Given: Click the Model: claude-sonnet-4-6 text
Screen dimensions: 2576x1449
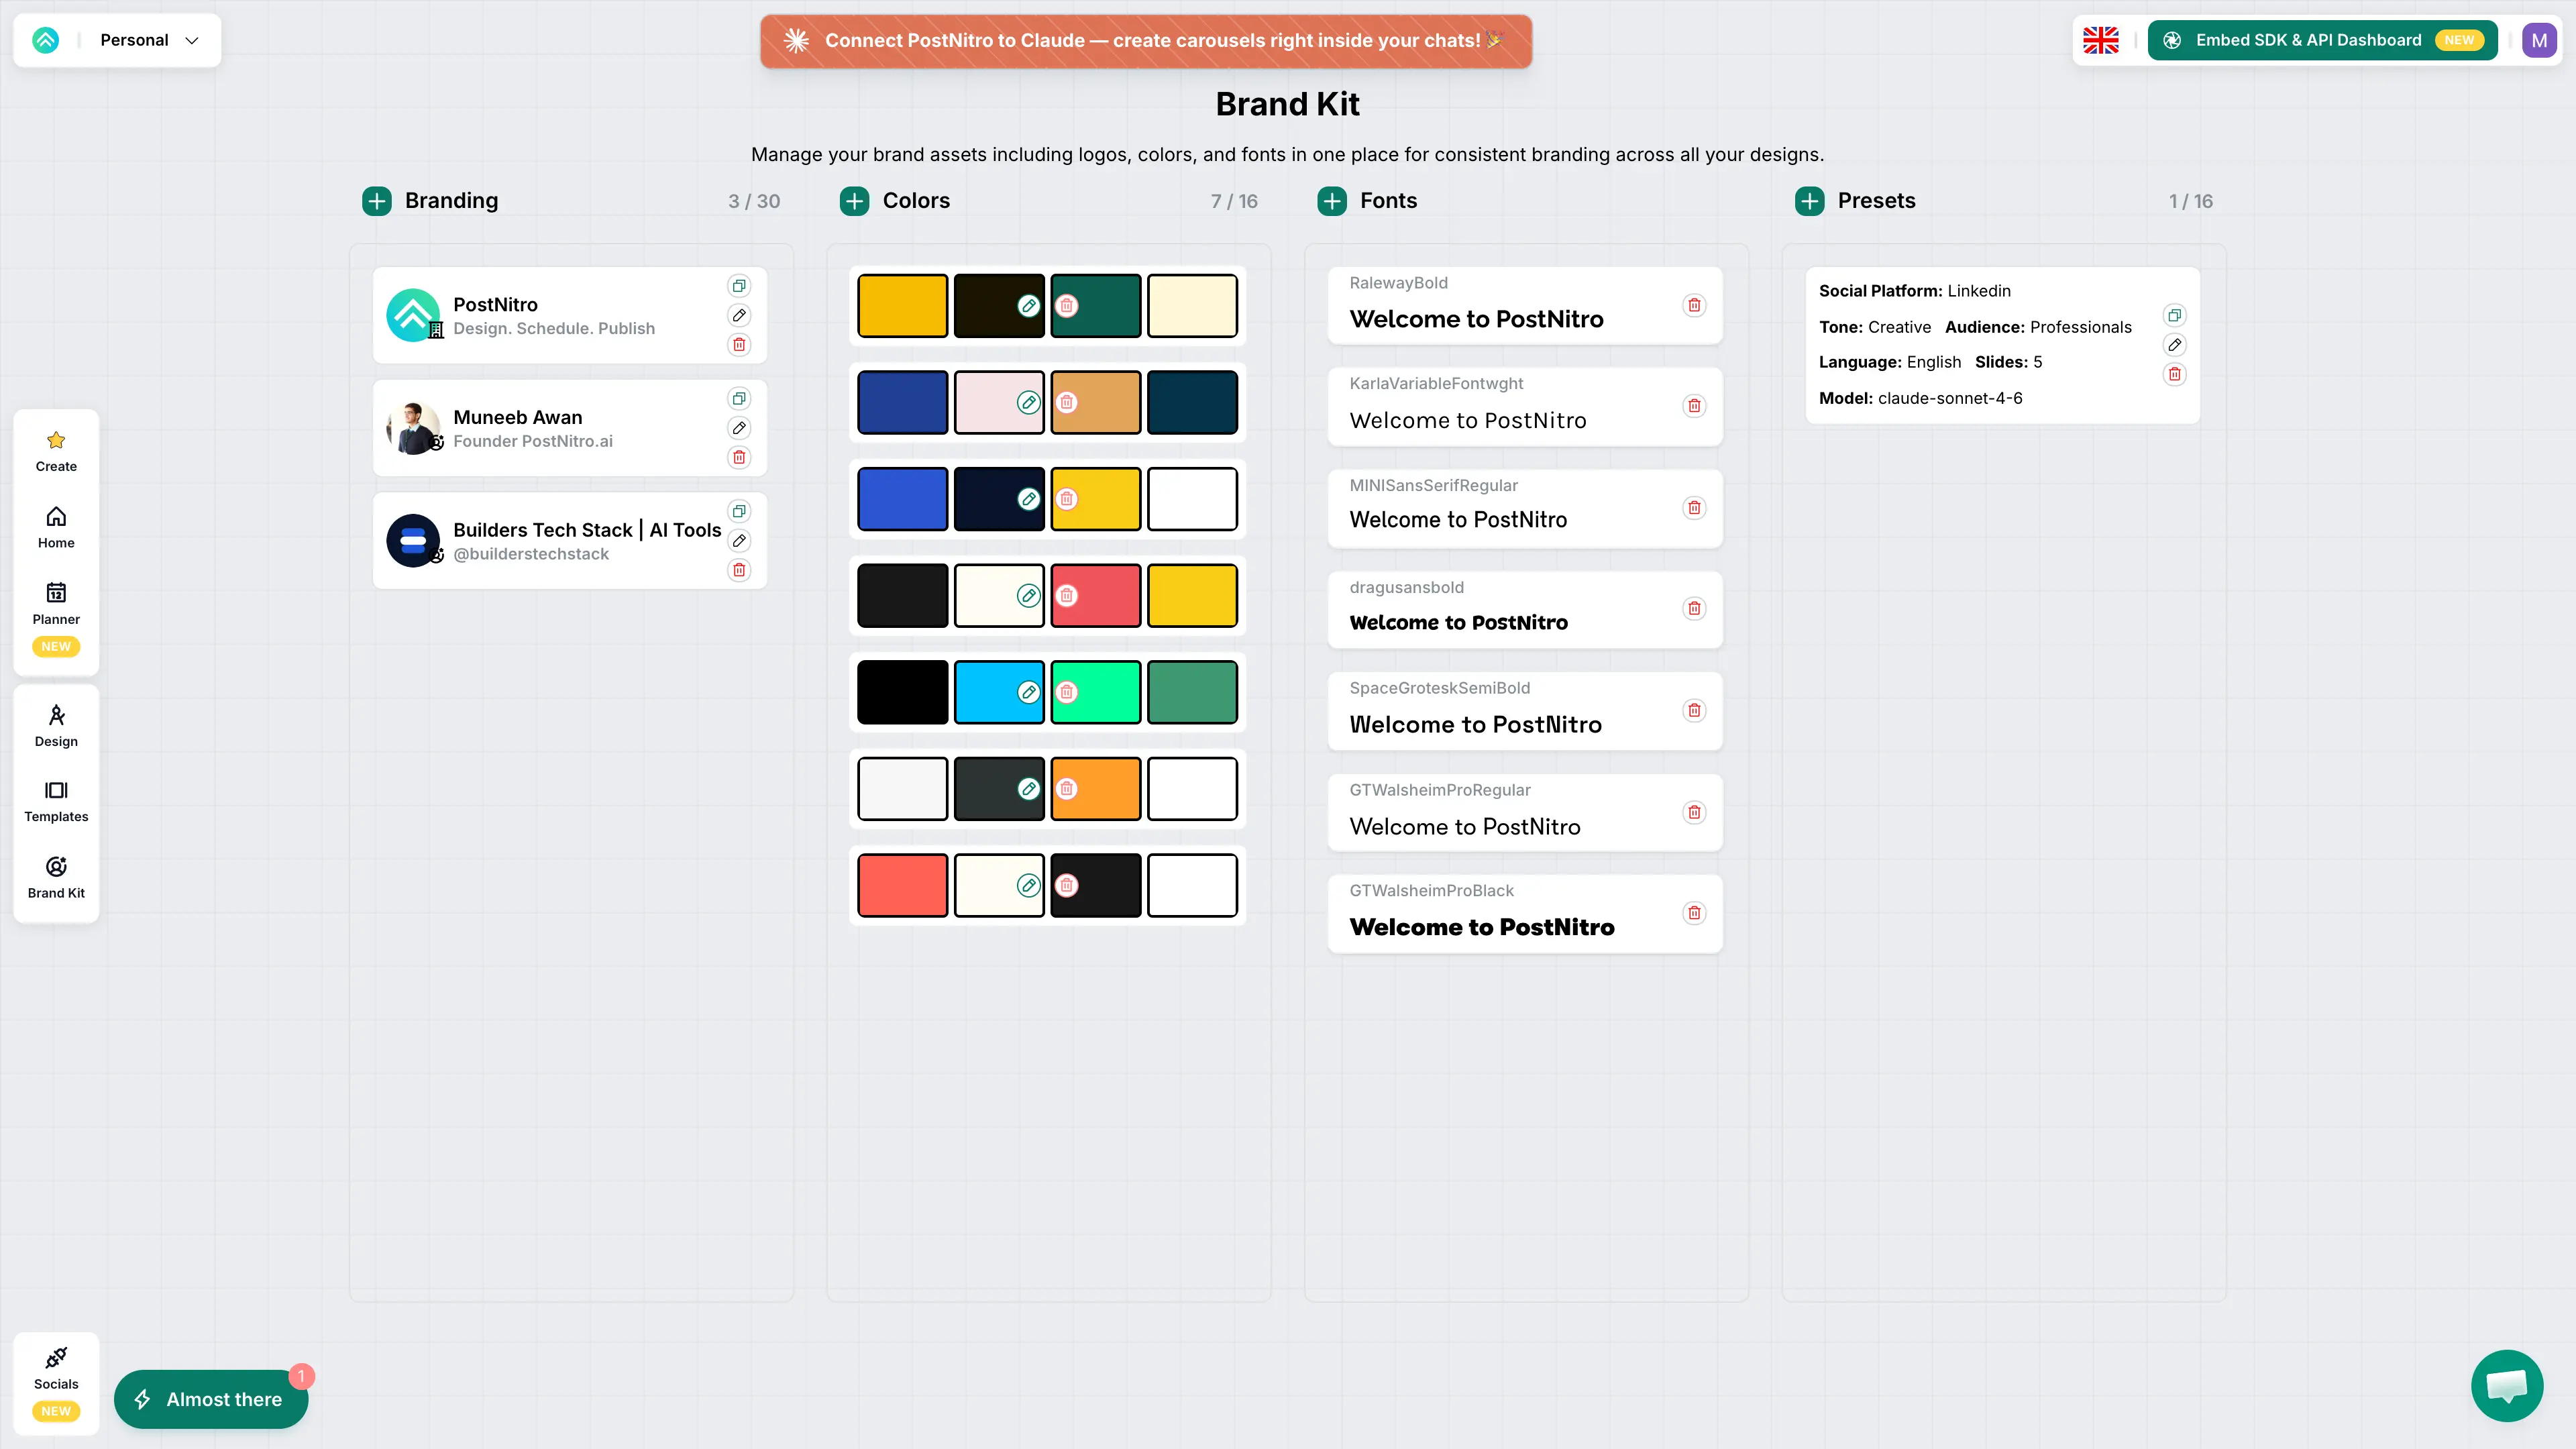Looking at the screenshot, I should point(1920,398).
